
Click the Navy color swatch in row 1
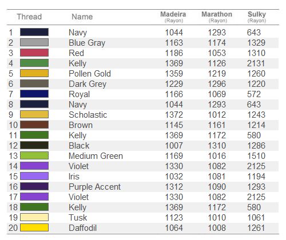[x=34, y=32]
